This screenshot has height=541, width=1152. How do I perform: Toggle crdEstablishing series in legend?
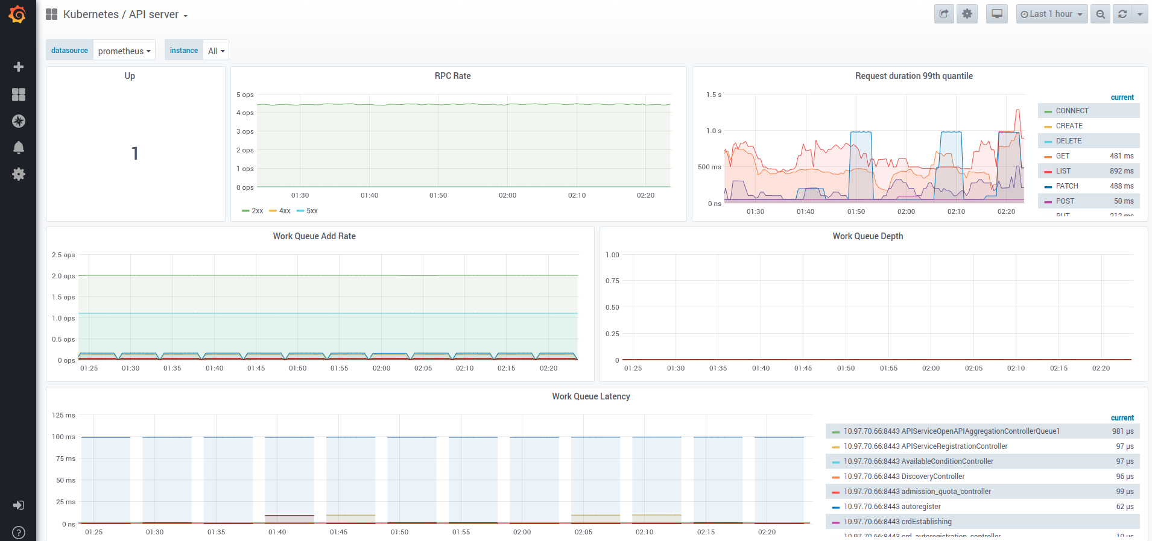click(897, 522)
